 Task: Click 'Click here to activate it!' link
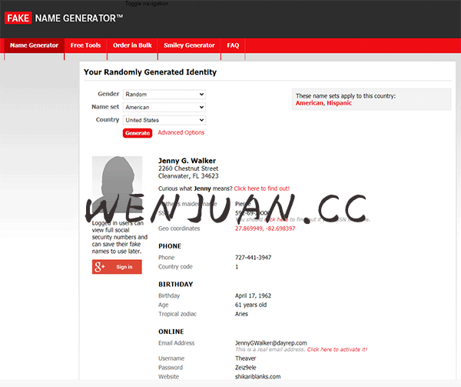[337, 349]
